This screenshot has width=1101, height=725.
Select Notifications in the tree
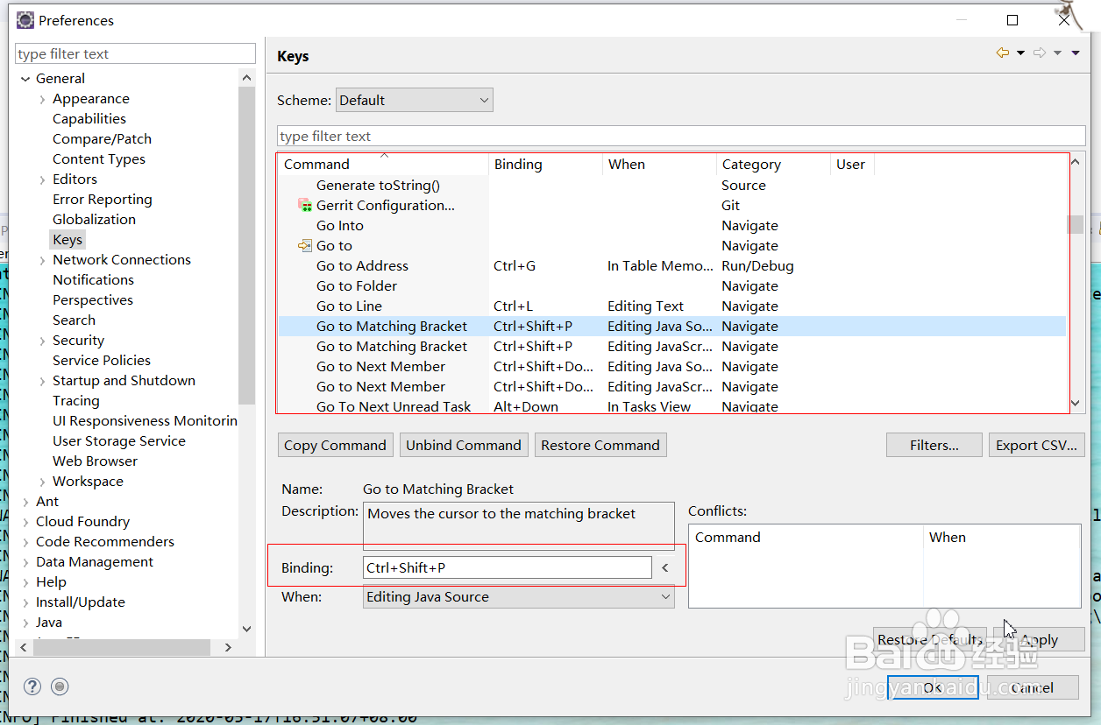coord(93,280)
